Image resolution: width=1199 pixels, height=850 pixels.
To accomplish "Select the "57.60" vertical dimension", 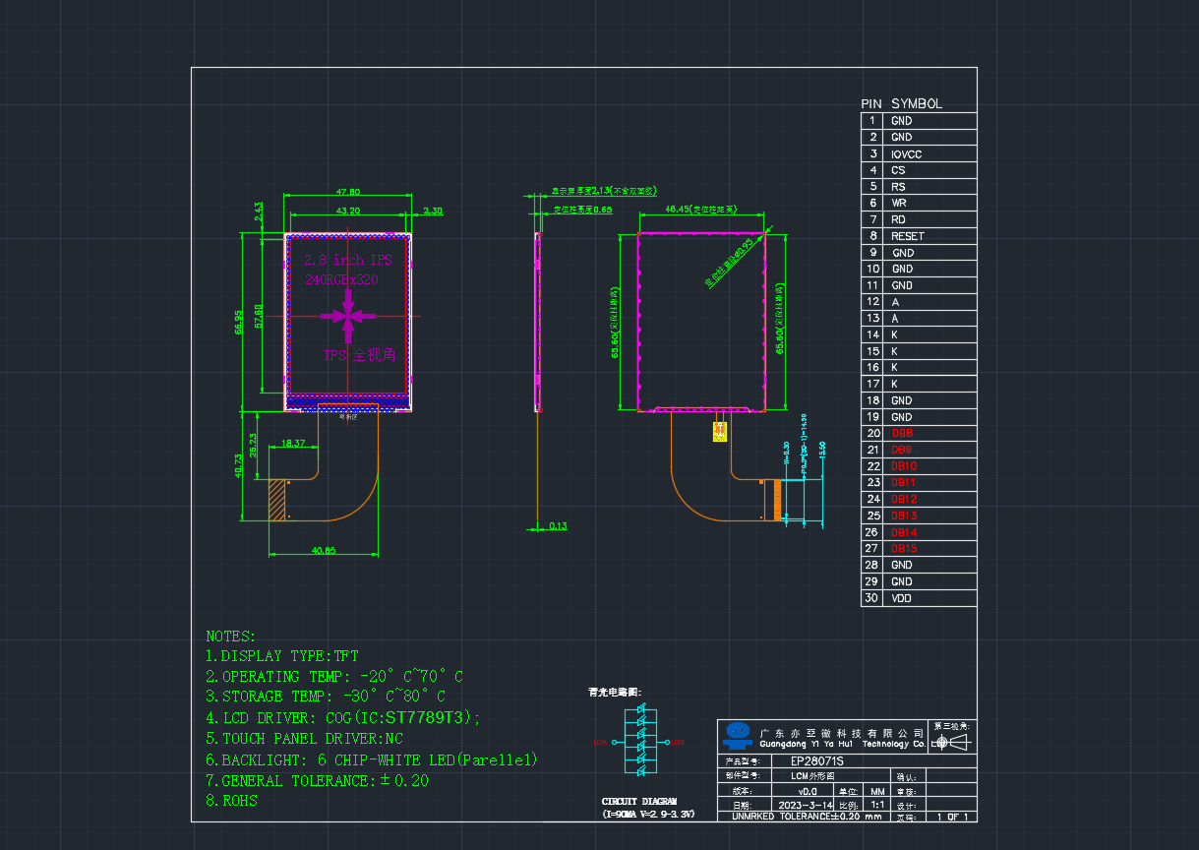I will 258,315.
